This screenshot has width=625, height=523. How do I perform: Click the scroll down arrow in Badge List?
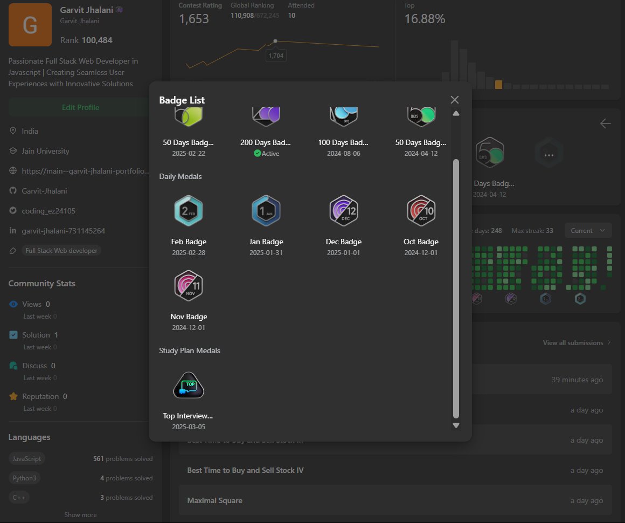pos(456,425)
